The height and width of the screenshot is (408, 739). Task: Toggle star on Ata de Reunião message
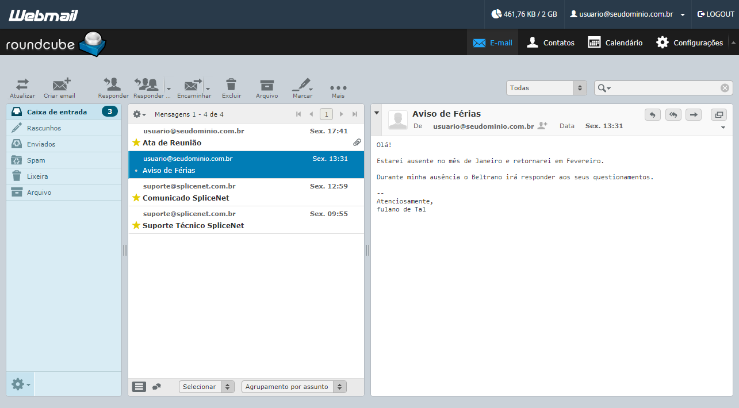coord(136,143)
